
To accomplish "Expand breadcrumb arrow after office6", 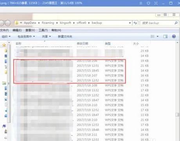I will coord(89,23).
